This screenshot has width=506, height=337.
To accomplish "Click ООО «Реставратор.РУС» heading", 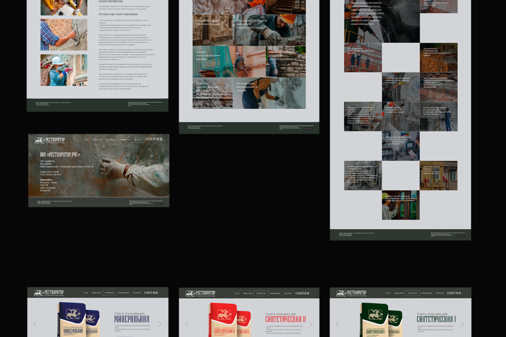I will (x=60, y=154).
